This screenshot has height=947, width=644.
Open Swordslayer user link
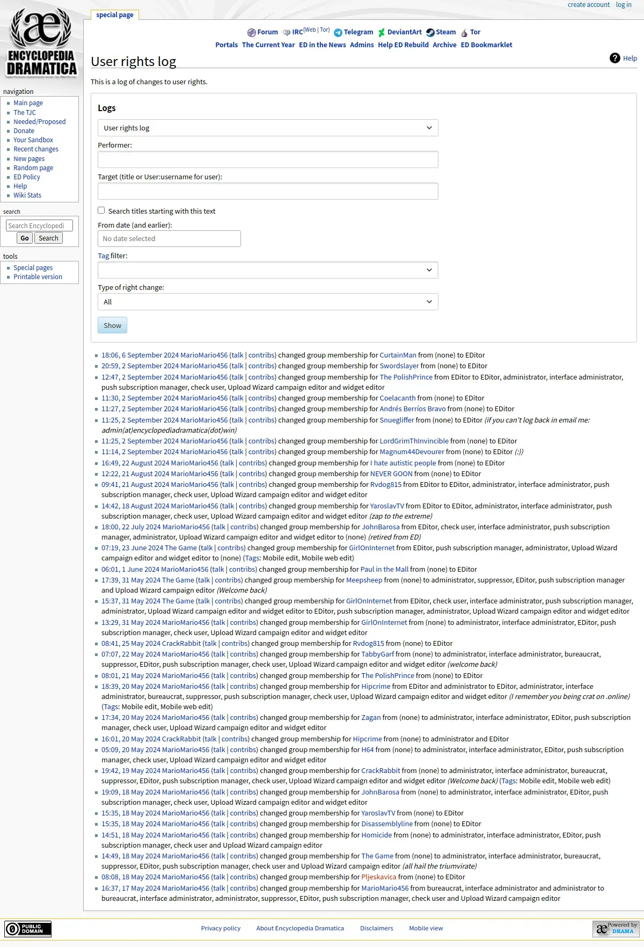[399, 366]
